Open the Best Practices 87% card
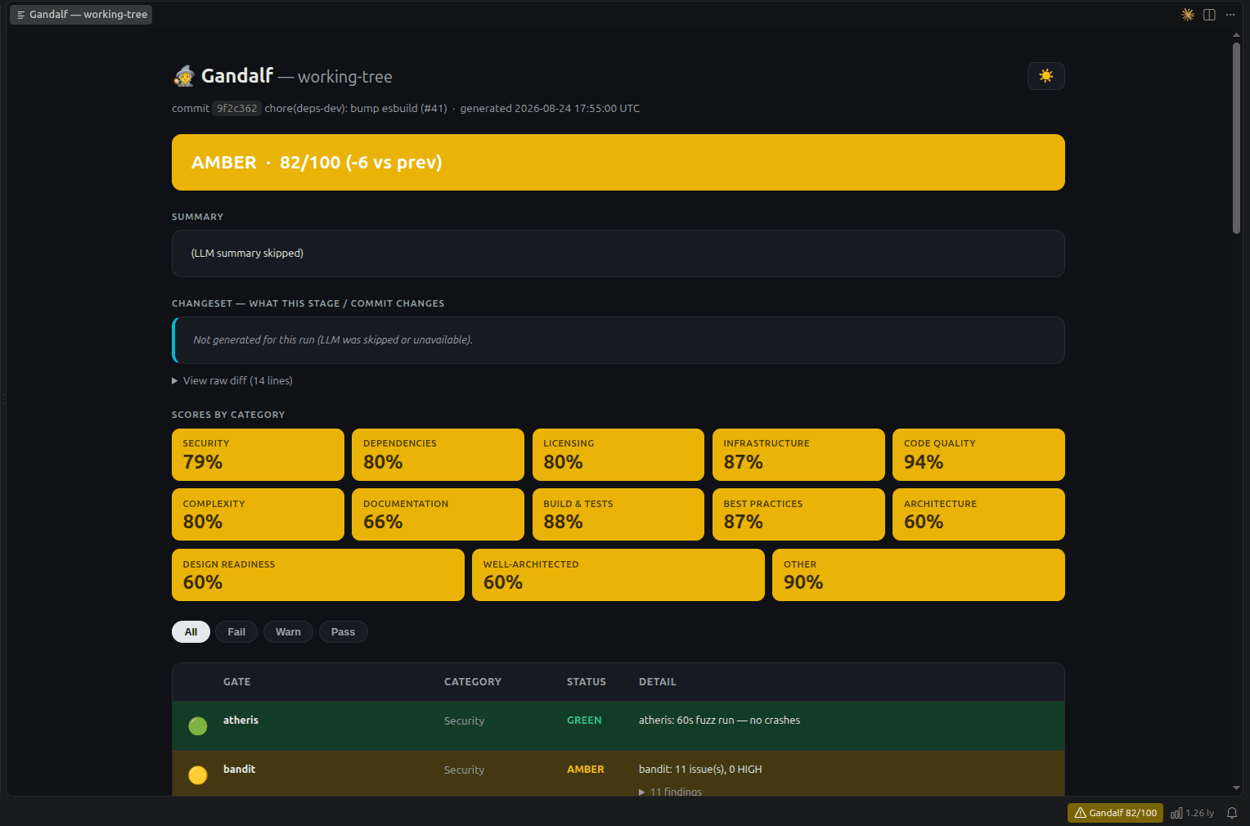1250x826 pixels. point(798,514)
